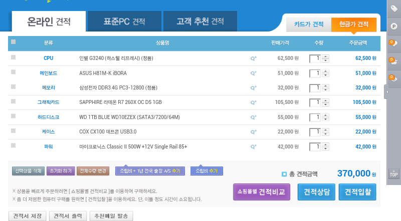This screenshot has width=401, height=221.
Task: Select the 현금가 견적 price tab
Action: click(x=354, y=24)
